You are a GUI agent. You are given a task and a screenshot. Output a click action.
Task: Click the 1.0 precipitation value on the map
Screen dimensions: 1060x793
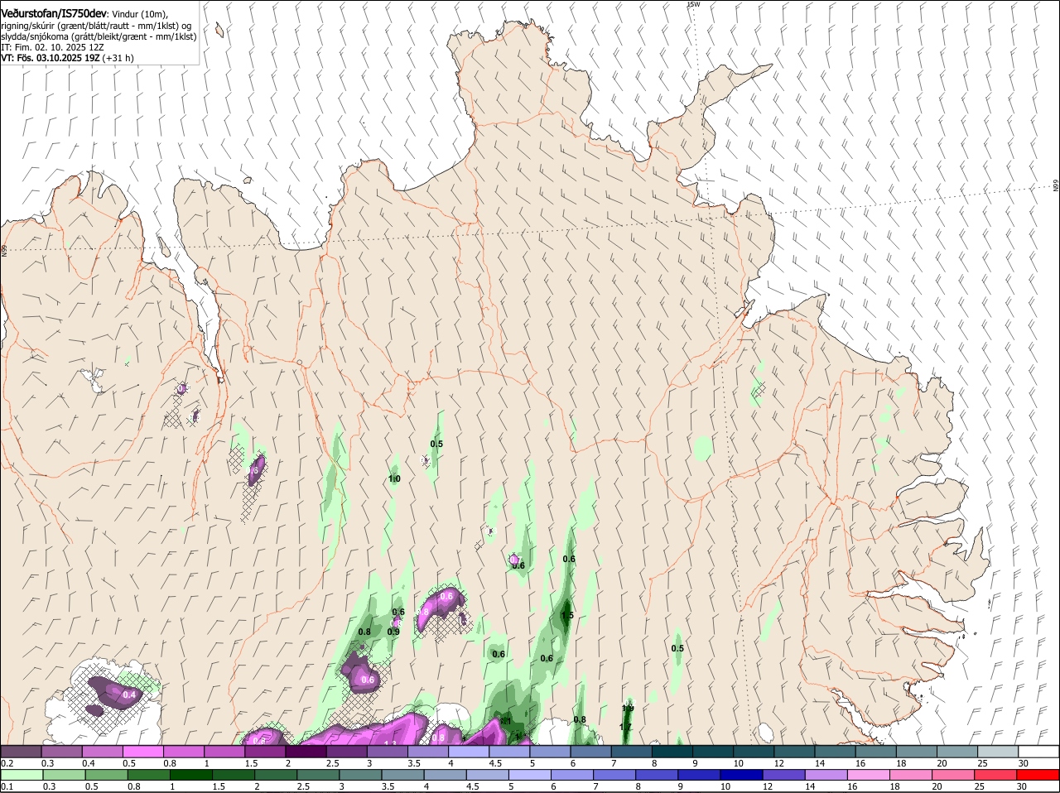394,479
